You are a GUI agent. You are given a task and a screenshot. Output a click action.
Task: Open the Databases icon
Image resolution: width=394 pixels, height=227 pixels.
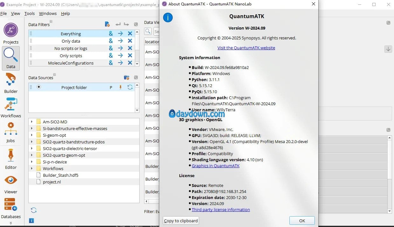[10, 205]
